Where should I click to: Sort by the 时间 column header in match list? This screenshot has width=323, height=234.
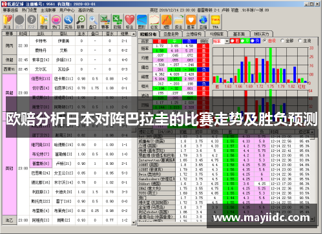coord(23,34)
